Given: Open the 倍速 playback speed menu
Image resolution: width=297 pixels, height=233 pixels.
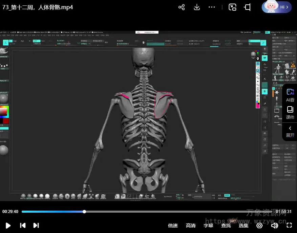Looking at the screenshot, I should [173, 226].
